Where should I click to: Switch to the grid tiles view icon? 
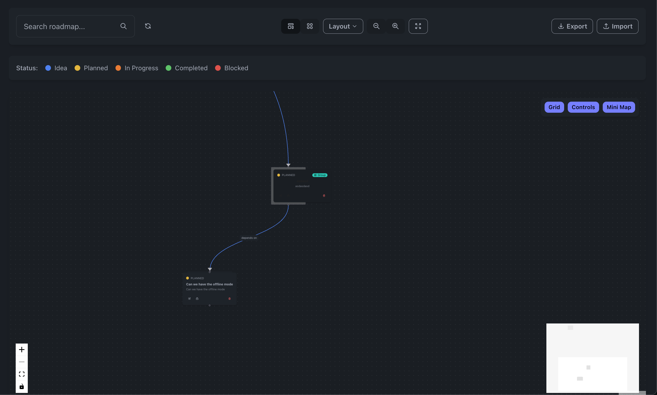click(x=309, y=26)
